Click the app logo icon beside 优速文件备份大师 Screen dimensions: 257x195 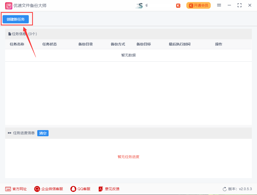click(9, 6)
